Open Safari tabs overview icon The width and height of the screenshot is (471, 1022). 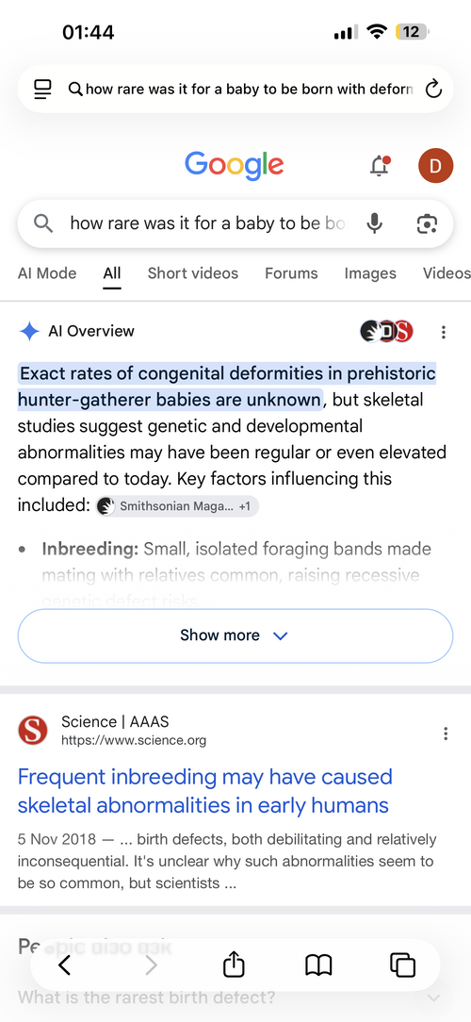click(x=402, y=965)
